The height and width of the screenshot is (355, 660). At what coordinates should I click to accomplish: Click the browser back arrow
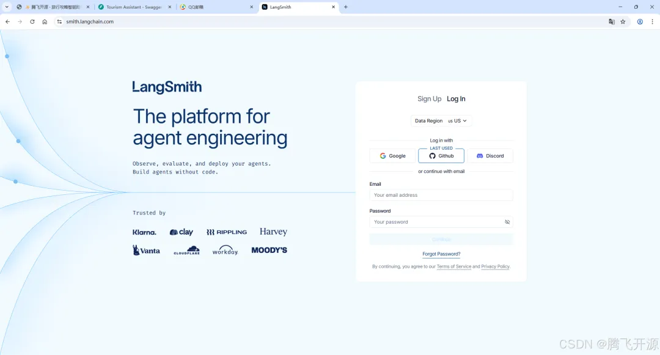click(7, 21)
